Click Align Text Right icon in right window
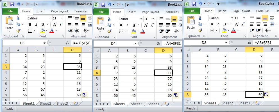Viewport: 279px width, 112px height. (x=265, y=24)
